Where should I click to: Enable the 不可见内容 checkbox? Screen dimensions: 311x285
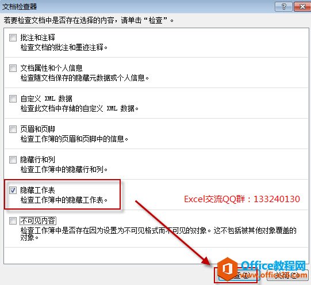(x=13, y=221)
